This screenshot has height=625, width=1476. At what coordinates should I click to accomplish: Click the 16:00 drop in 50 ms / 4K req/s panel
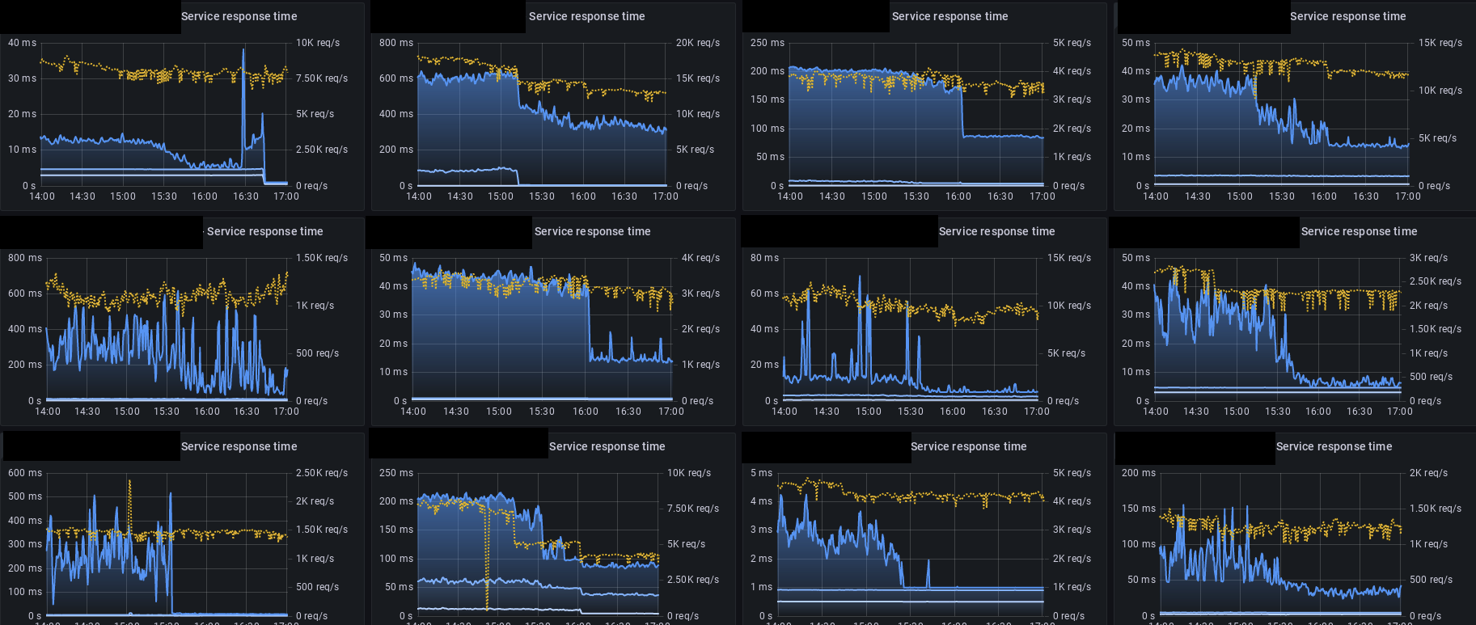588,323
